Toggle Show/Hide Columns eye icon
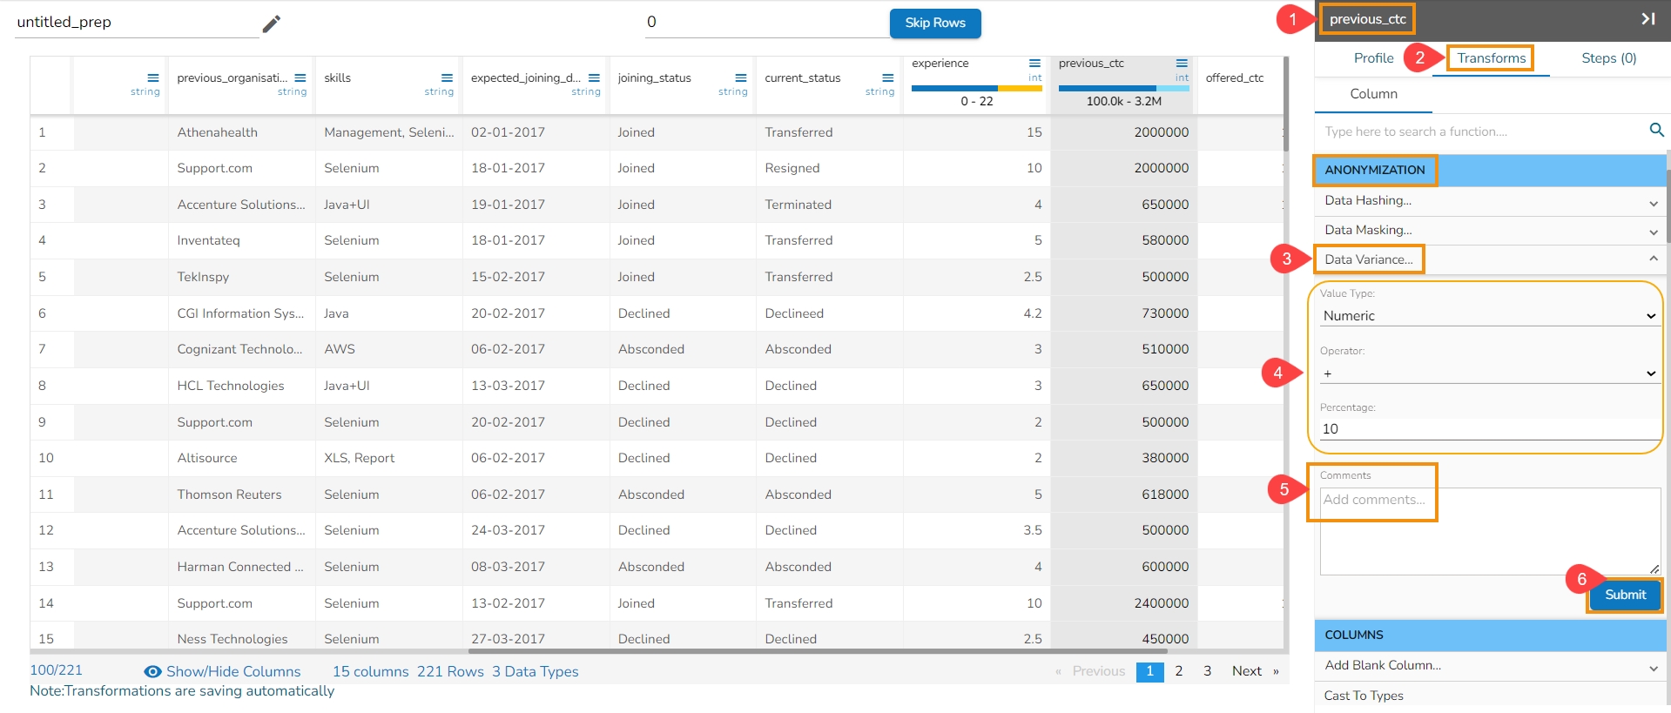The image size is (1671, 713). [152, 671]
